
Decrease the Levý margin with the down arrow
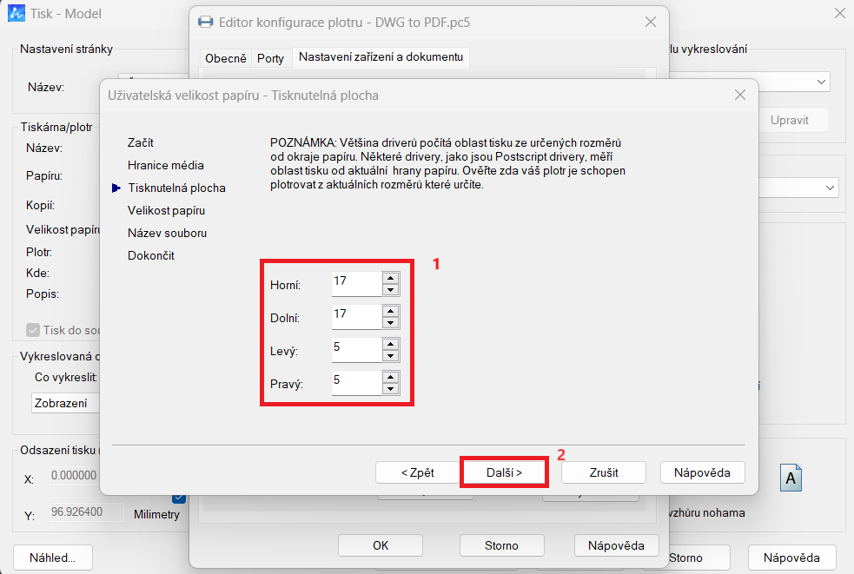tap(391, 356)
